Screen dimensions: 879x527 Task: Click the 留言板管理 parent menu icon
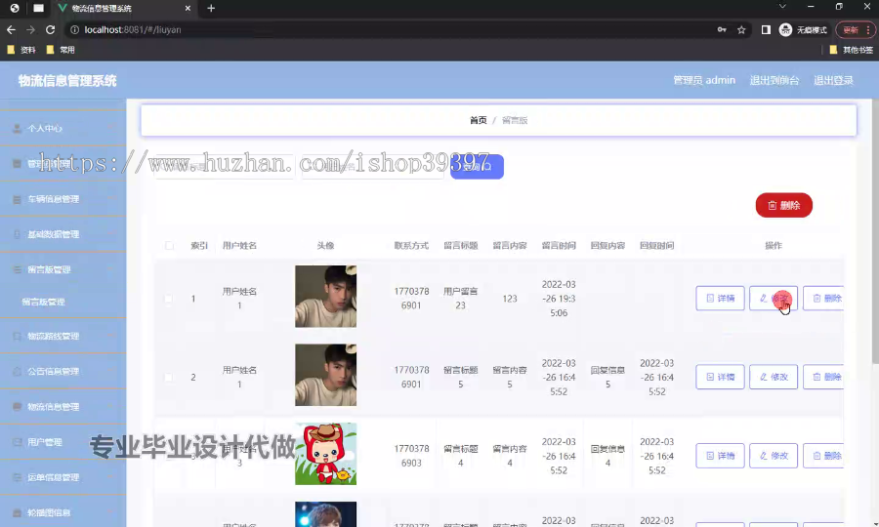tap(17, 269)
